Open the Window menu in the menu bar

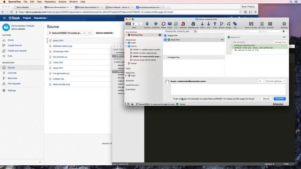click(x=73, y=2)
